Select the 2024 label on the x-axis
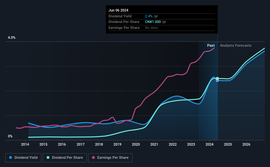This screenshot has width=270, height=167. (209, 144)
